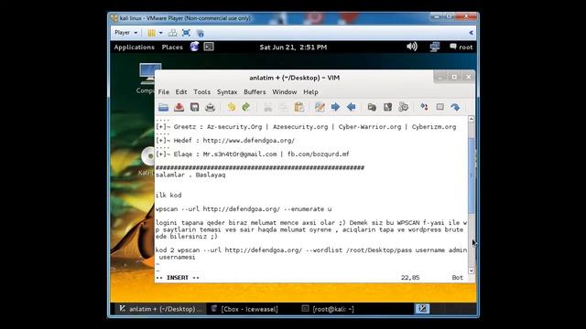Viewport: 586px width, 329px height.
Task: Open the Syntax menu in Vim
Action: 227,91
